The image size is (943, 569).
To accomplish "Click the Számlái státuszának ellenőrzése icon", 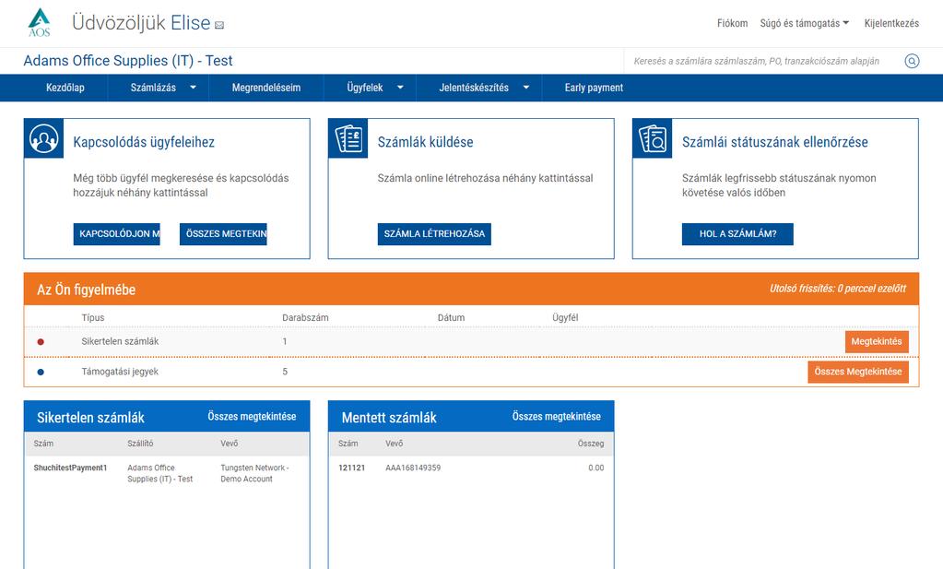I will tap(653, 138).
